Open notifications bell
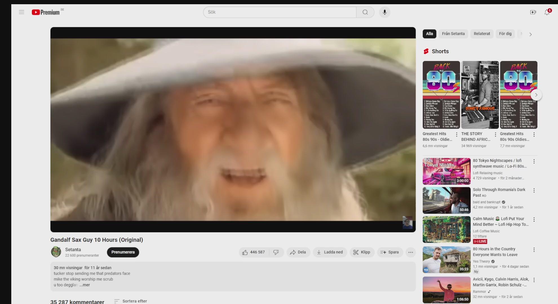 coord(547,12)
